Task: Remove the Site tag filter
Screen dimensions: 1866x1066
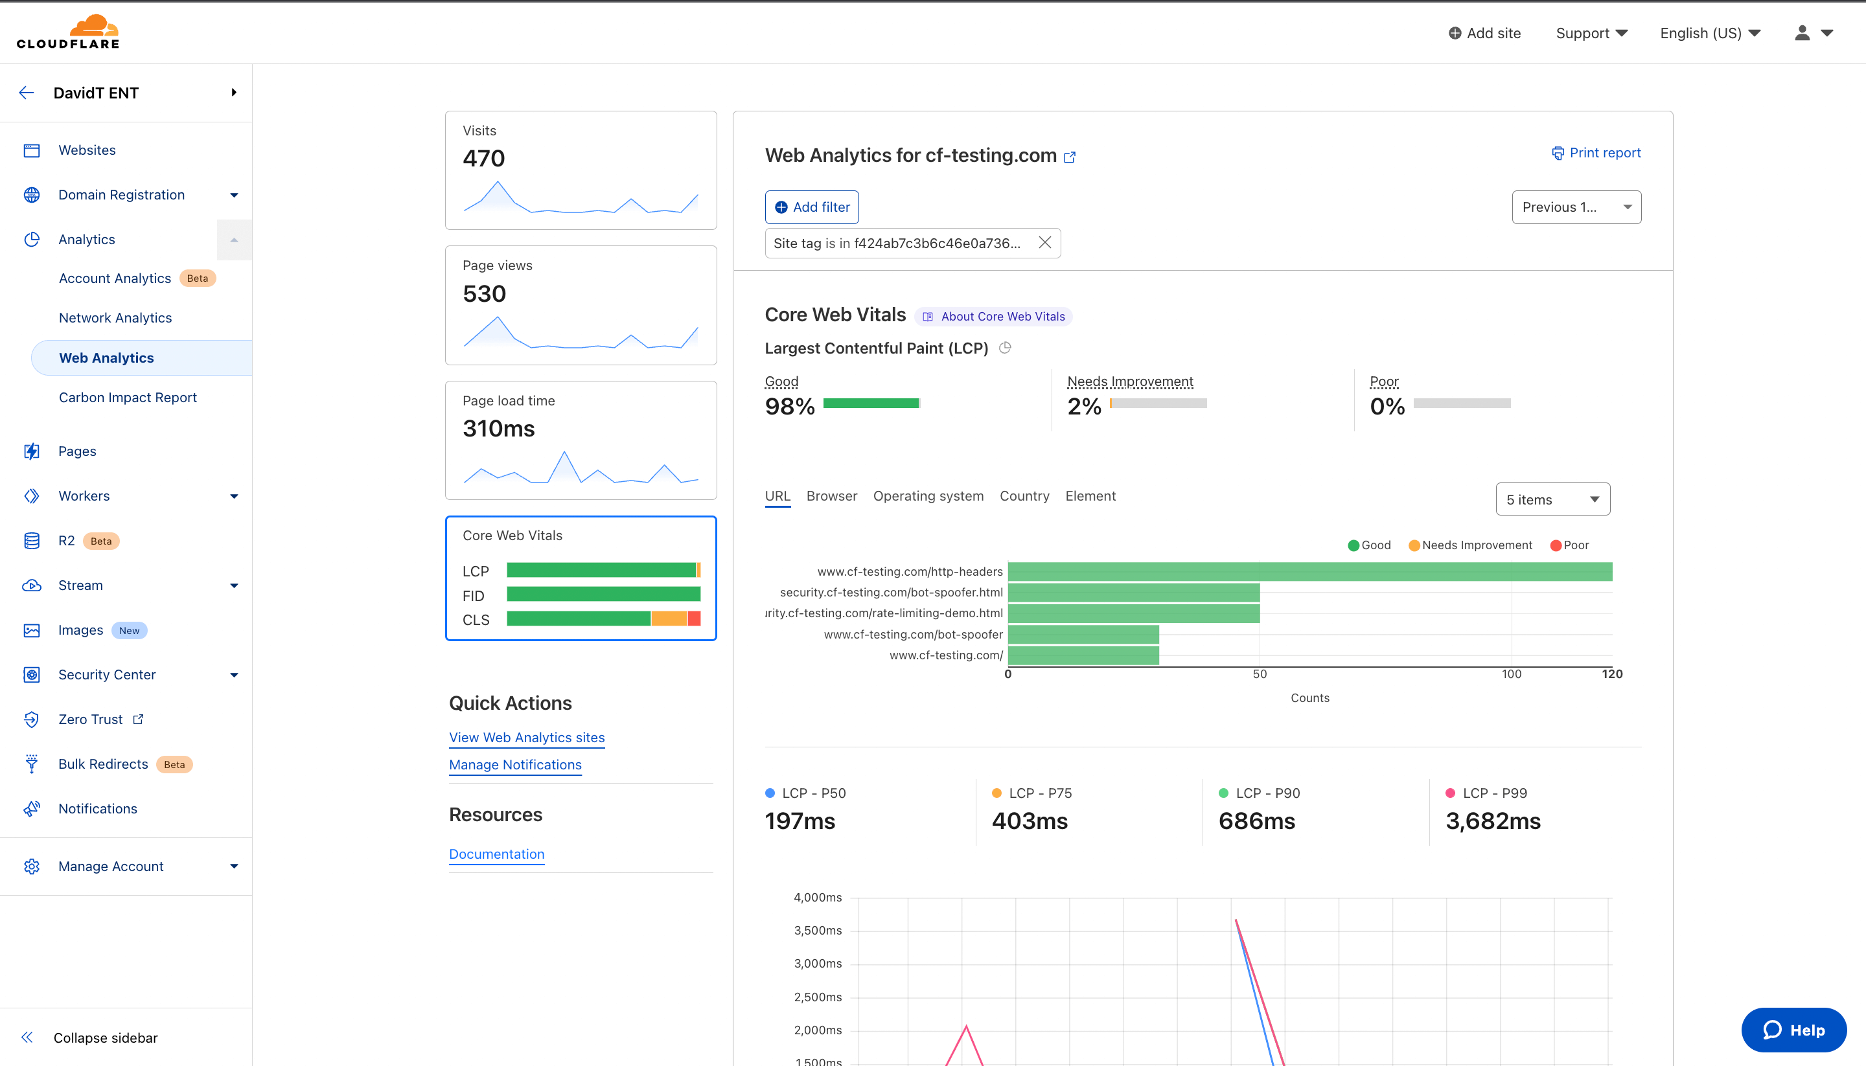Action: pyautogui.click(x=1044, y=242)
